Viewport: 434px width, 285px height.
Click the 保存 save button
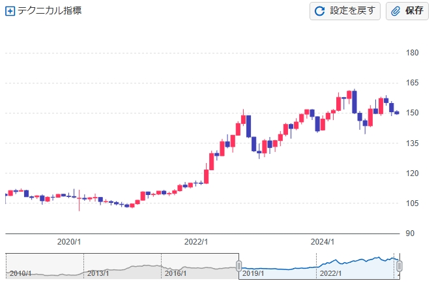407,11
